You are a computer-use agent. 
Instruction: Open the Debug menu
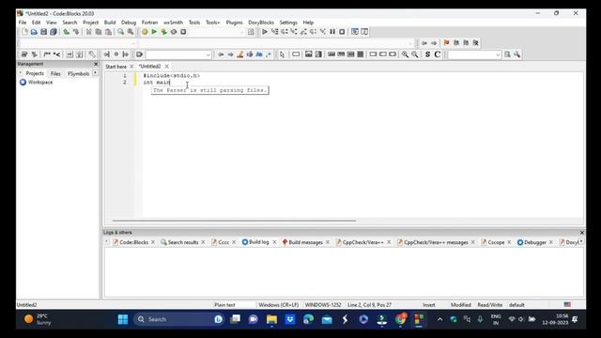click(x=129, y=23)
